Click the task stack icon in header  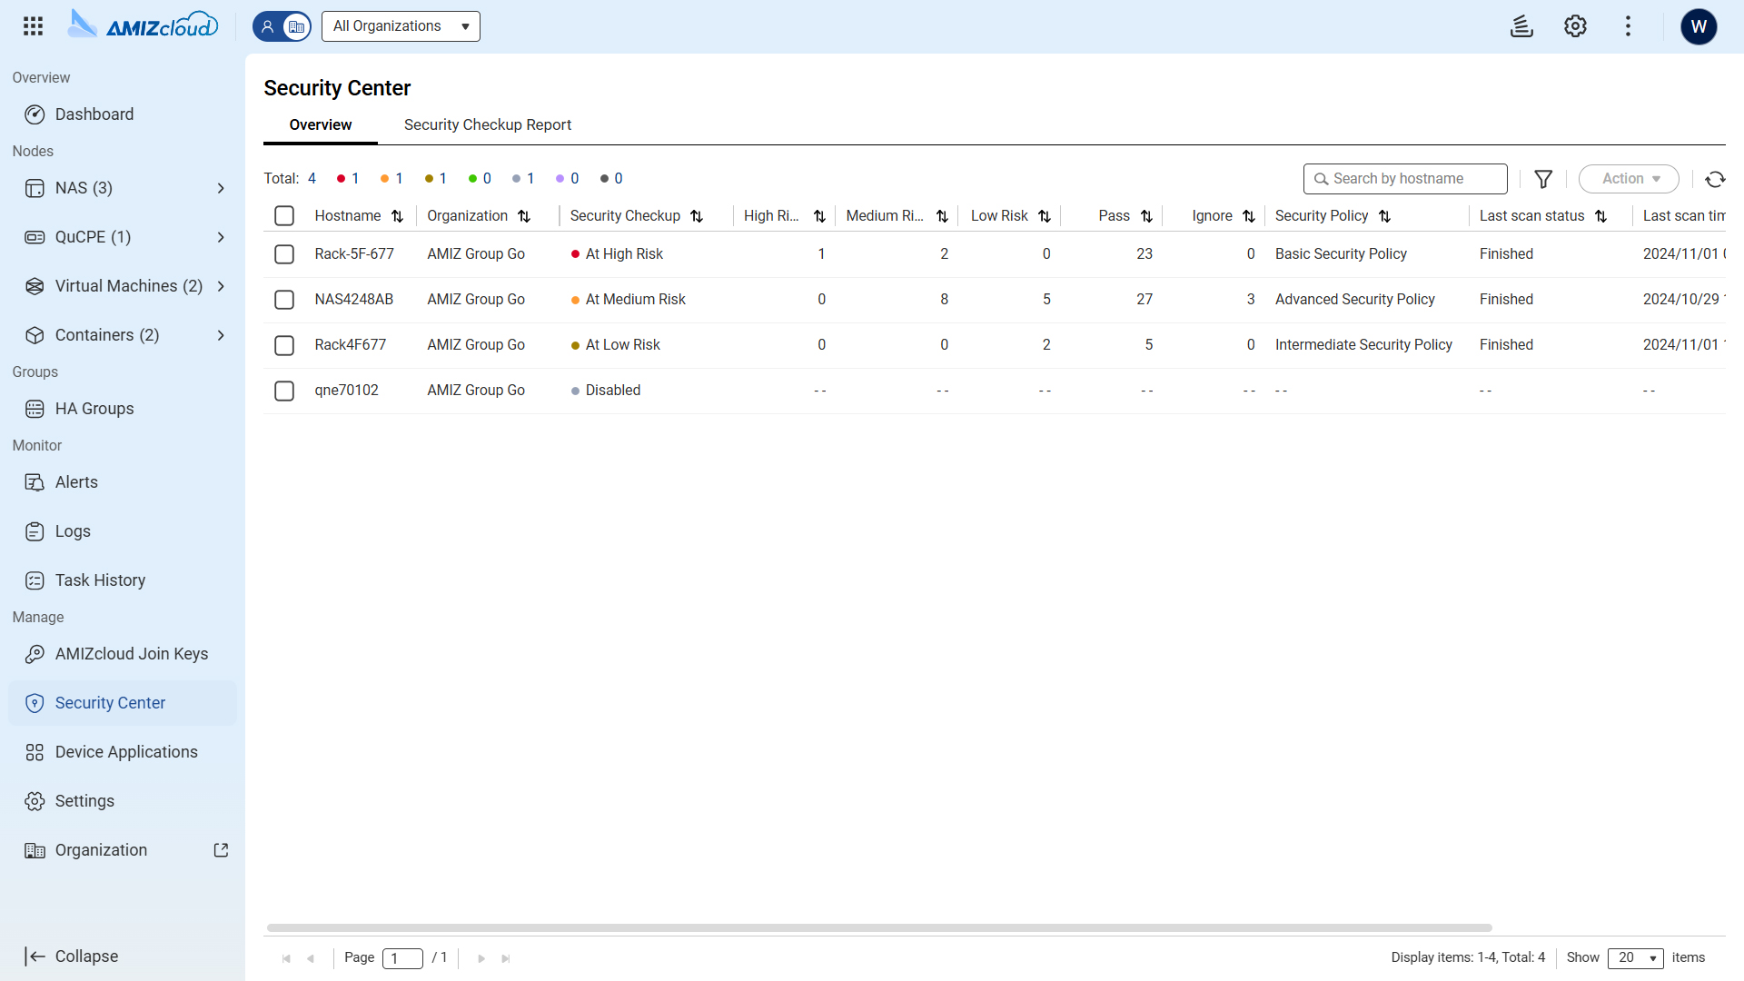pos(1521,26)
